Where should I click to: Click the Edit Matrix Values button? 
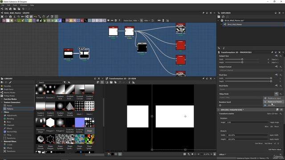275,149
